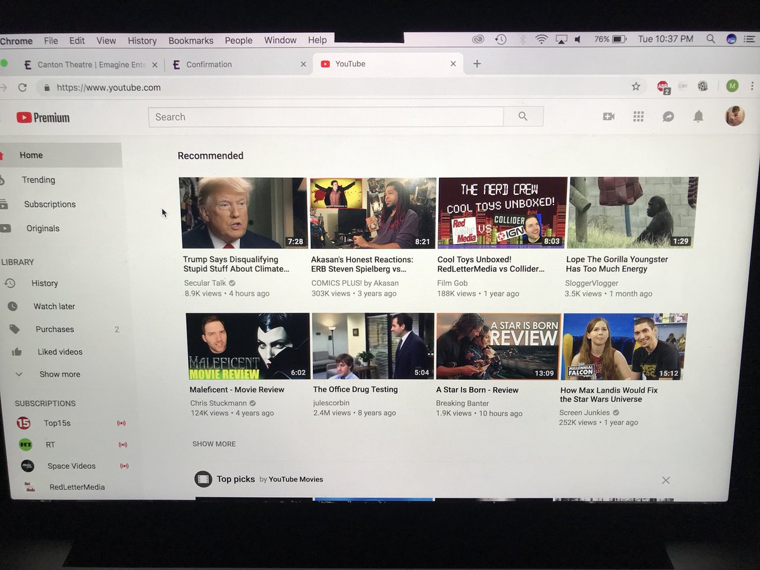Dismiss the Top picks section

coord(666,480)
